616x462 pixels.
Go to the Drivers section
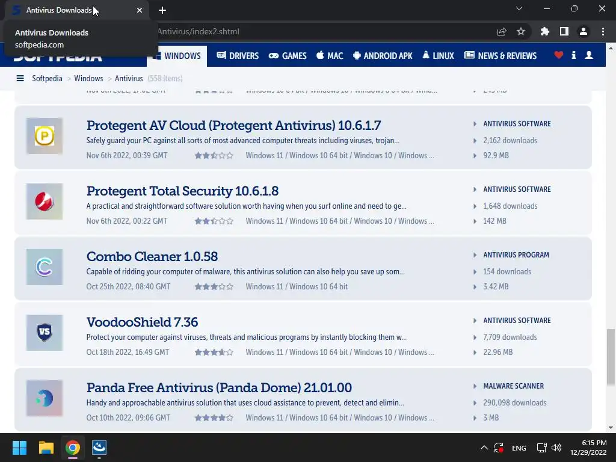(x=238, y=56)
